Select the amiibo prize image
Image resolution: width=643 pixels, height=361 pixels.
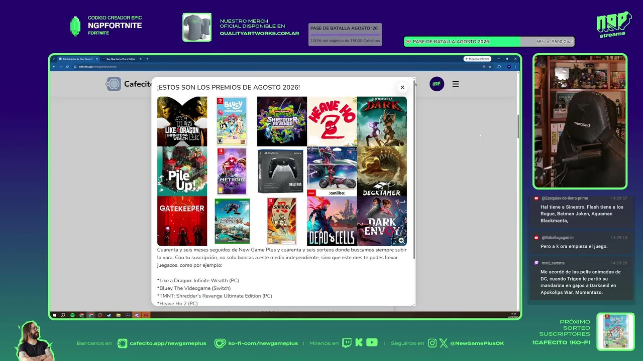point(332,171)
